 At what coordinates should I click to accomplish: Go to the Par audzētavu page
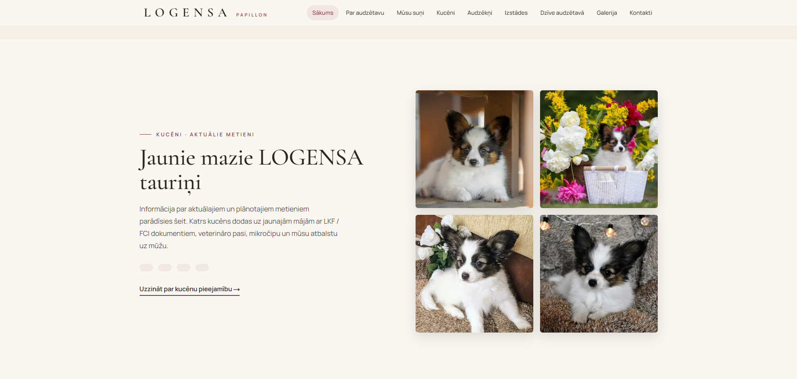tap(365, 13)
